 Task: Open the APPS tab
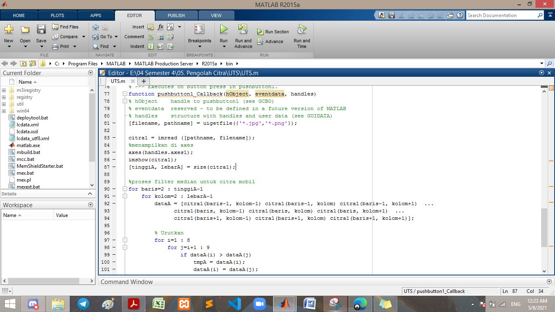tap(95, 15)
